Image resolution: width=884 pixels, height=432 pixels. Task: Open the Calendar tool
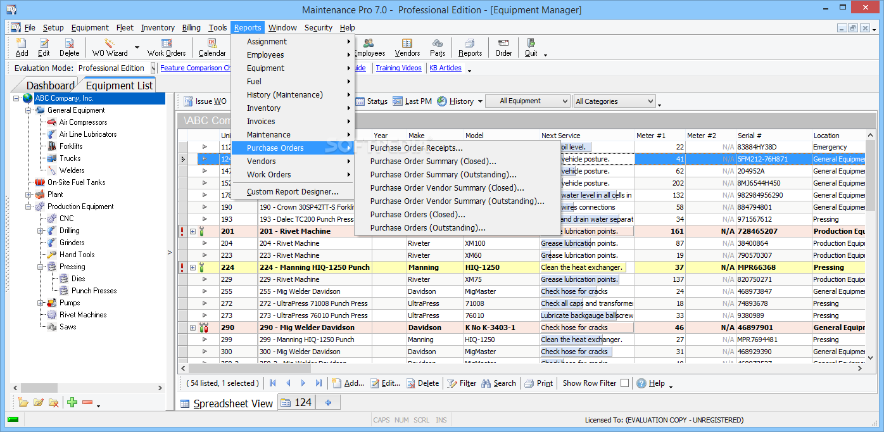(212, 48)
